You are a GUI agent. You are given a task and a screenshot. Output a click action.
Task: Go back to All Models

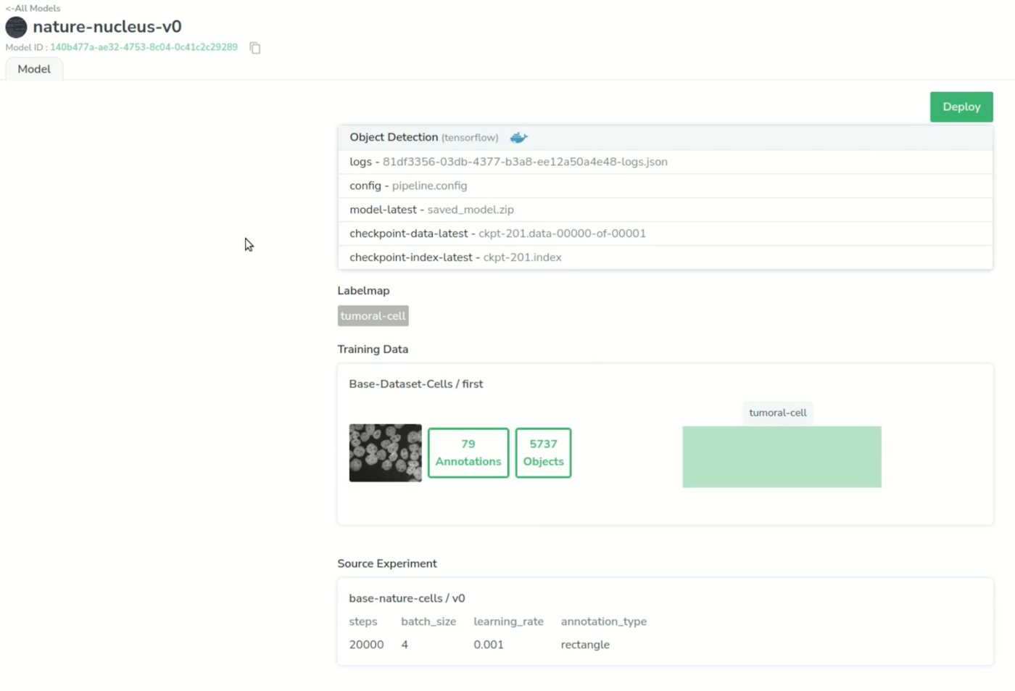[33, 8]
